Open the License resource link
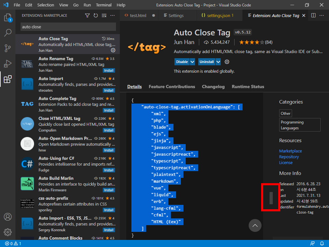The image size is (329, 247). pos(285,163)
